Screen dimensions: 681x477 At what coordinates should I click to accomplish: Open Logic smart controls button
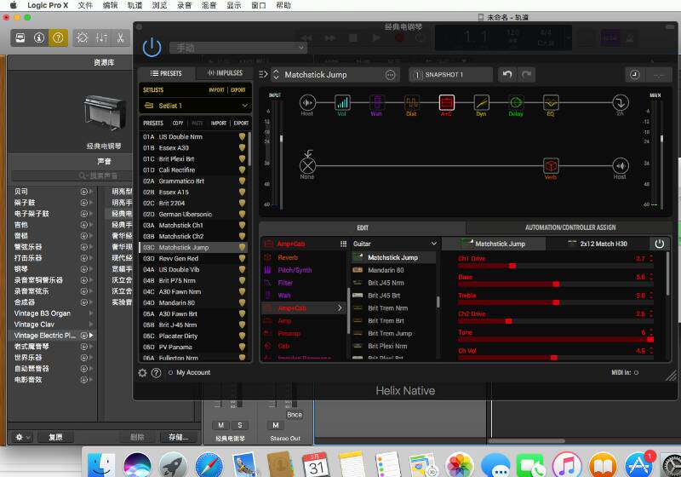point(82,38)
